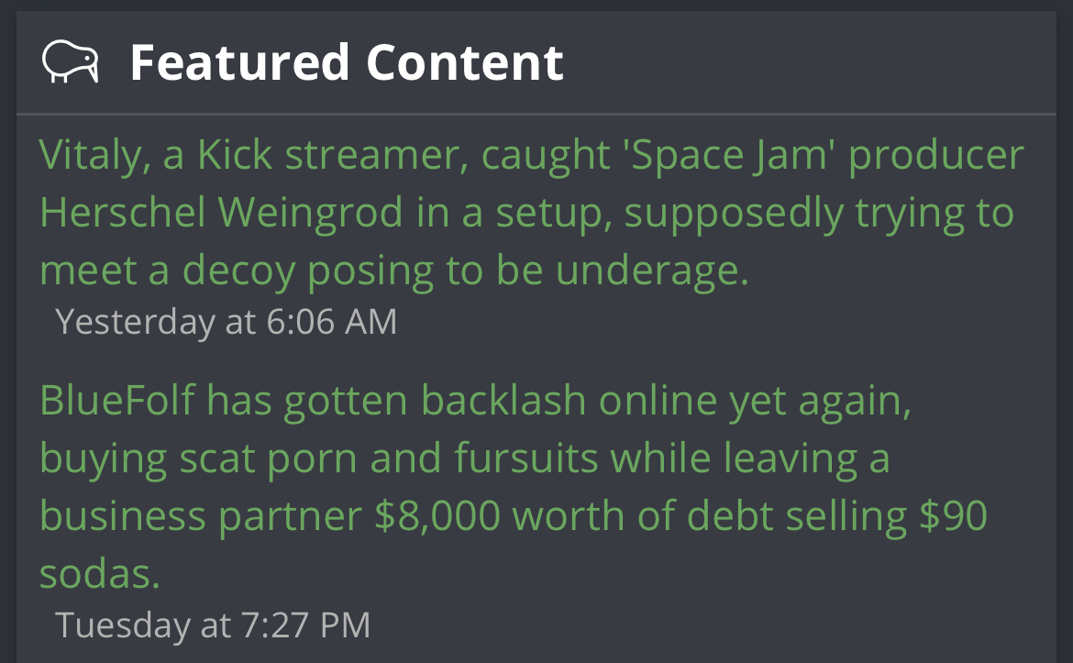
Task: Click the Featured Content heading
Action: [x=346, y=62]
